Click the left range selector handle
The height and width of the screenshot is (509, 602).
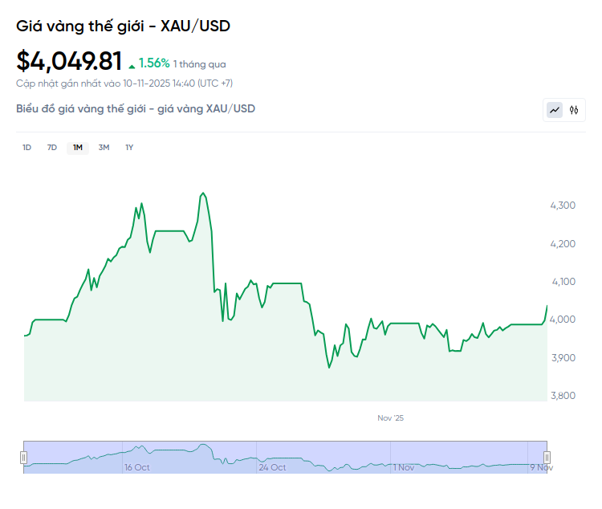[x=23, y=458]
